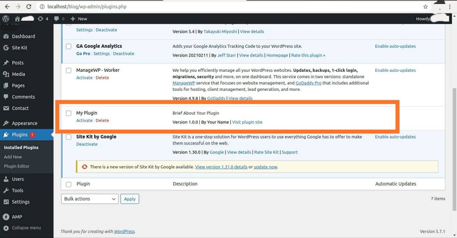Open the Media menu label in sidebar

pyautogui.click(x=18, y=74)
